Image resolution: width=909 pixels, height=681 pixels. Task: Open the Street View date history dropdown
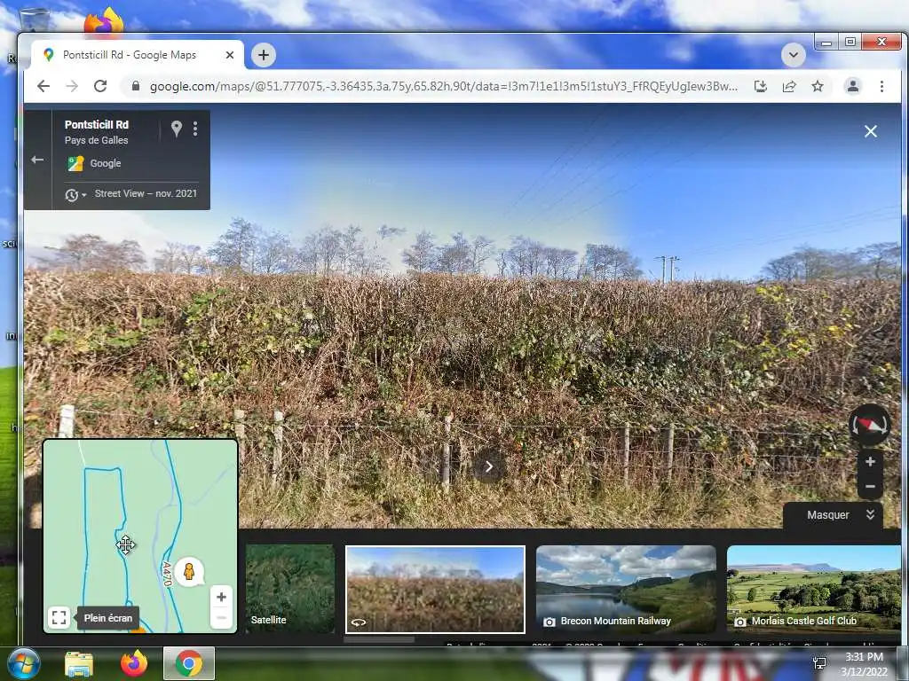pos(75,194)
